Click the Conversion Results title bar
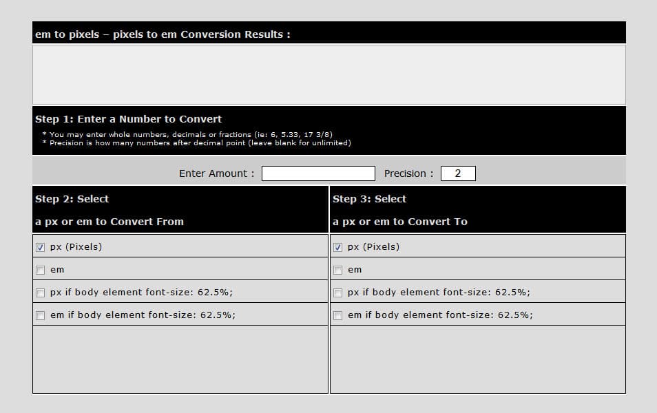 328,33
